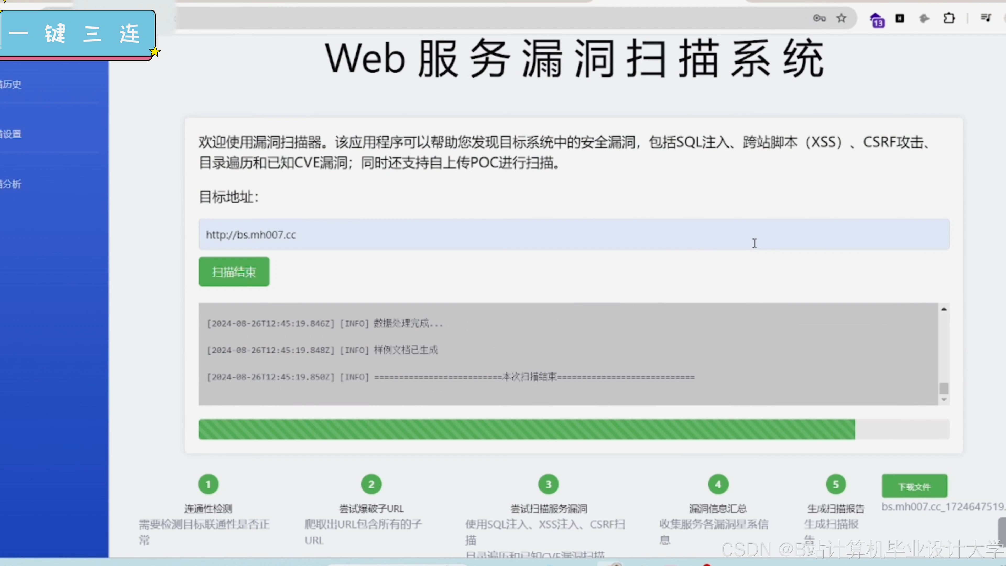This screenshot has width=1006, height=566.
Task: Click the gray pinned extension icon
Action: (x=924, y=18)
